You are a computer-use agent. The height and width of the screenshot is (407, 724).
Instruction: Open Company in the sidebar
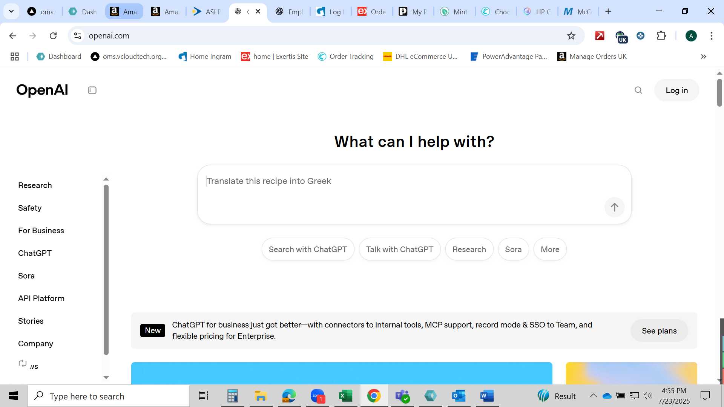[x=35, y=344]
